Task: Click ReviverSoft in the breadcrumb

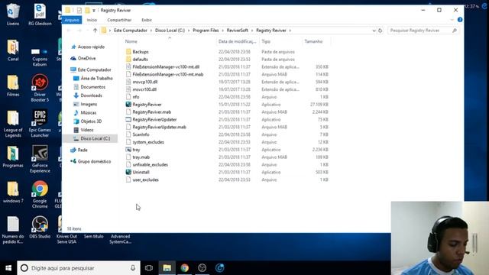Action: coord(238,31)
